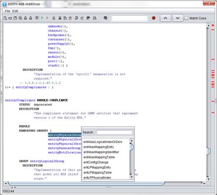Click MODULE-COMPLIANCE keyword
This screenshot has height=195, width=217.
[x=53, y=100]
